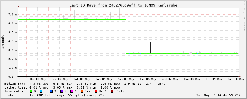Click the Mon 05 May axis label

coord(126,79)
